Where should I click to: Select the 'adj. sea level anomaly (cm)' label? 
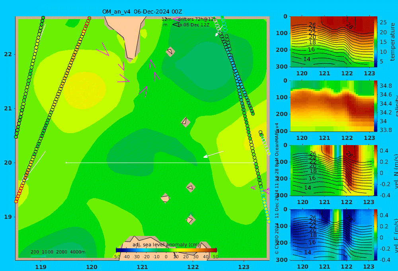tap(166, 245)
